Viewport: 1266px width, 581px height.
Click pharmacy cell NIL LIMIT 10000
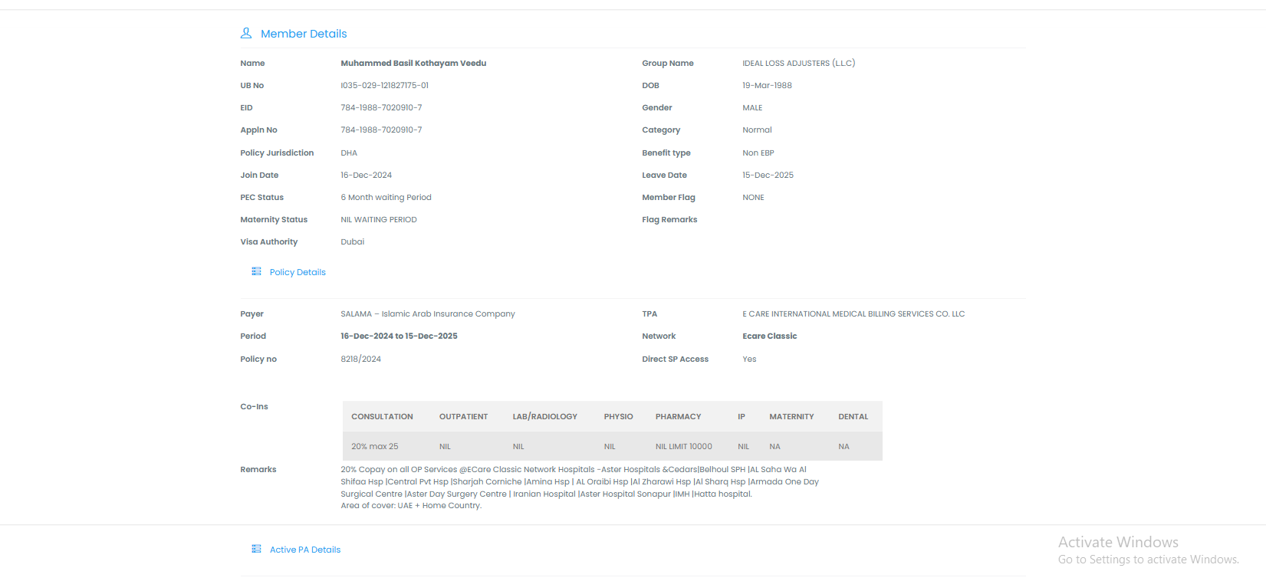(684, 446)
